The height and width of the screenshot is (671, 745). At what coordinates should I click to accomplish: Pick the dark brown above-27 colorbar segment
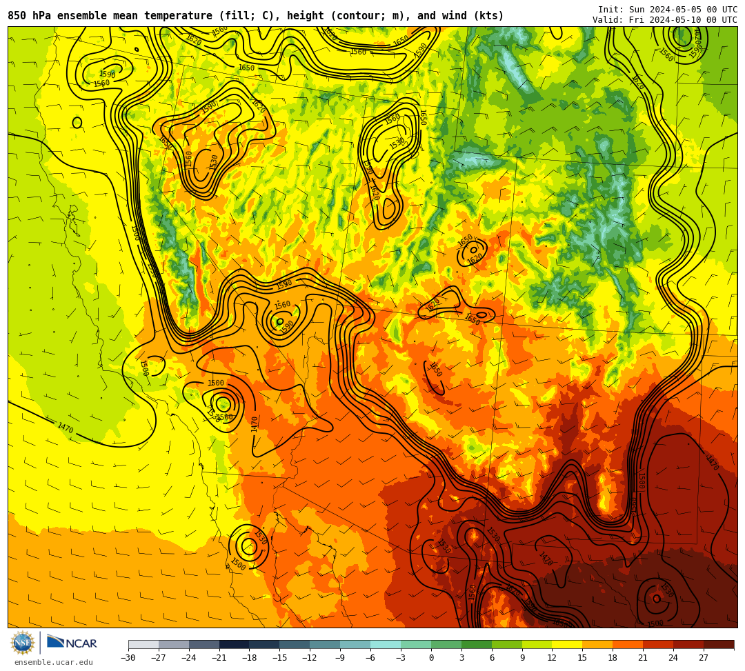[x=719, y=644]
